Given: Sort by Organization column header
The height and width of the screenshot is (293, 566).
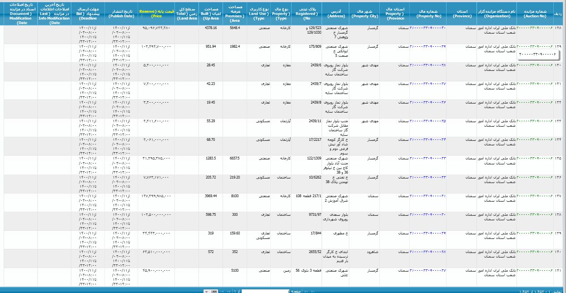Looking at the screenshot, I should click(x=496, y=13).
